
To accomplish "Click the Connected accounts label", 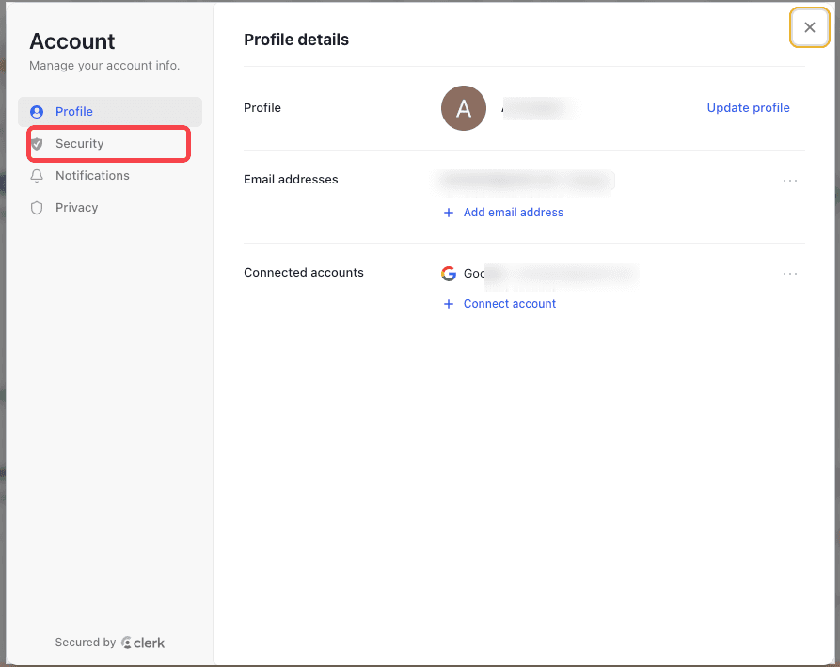I will (x=304, y=273).
